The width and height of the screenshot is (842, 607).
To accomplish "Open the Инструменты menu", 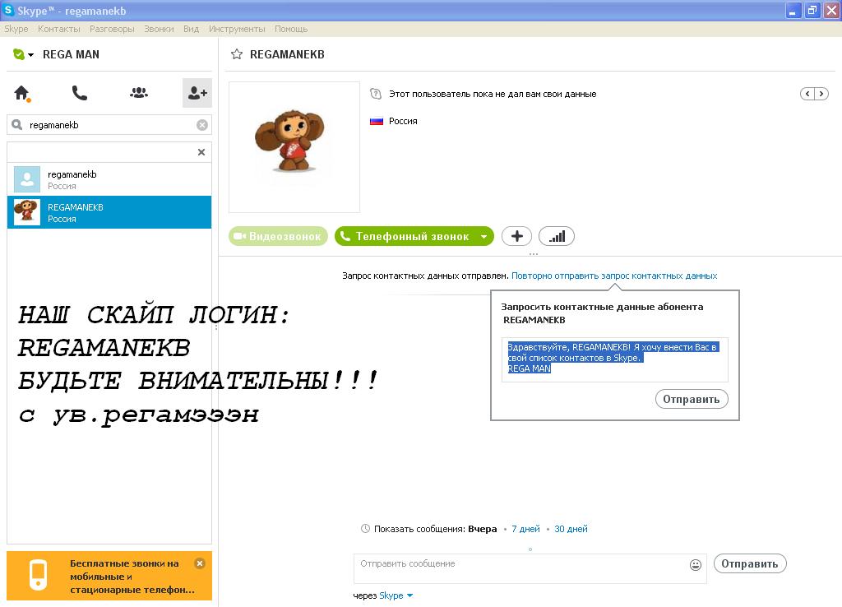I will pos(237,29).
